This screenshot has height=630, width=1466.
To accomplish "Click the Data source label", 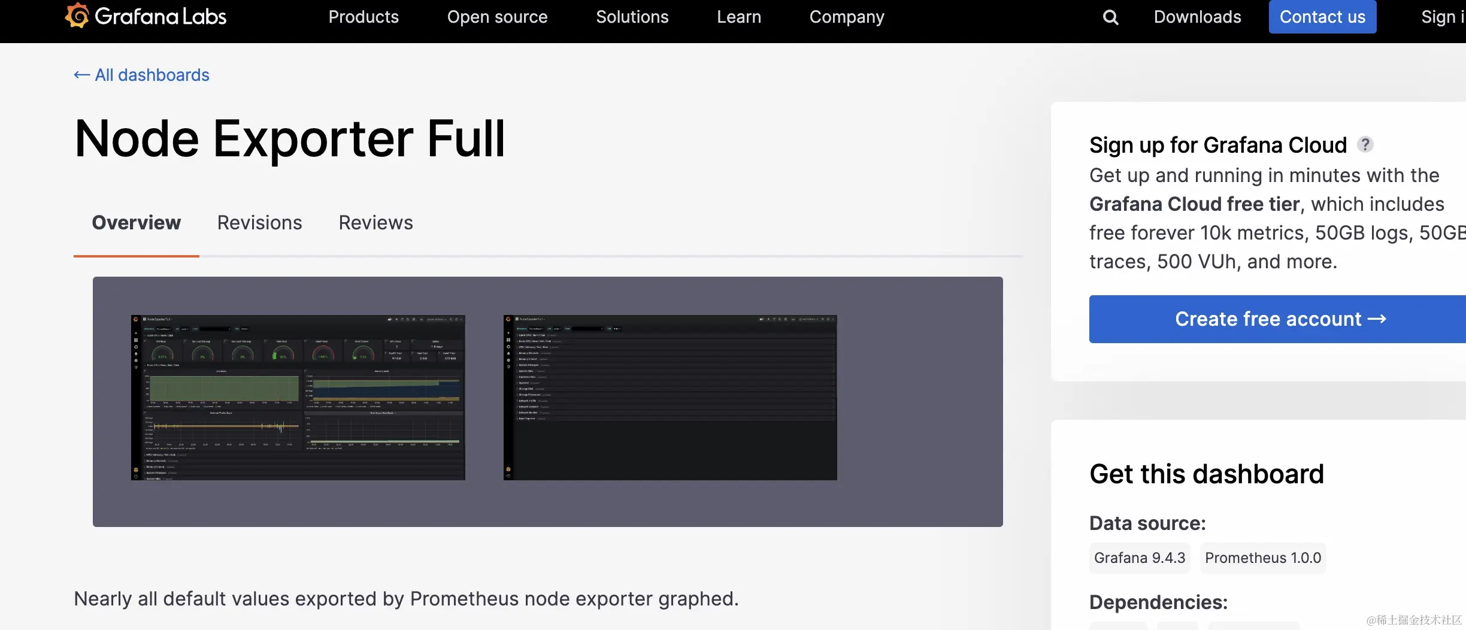I will (x=1147, y=523).
